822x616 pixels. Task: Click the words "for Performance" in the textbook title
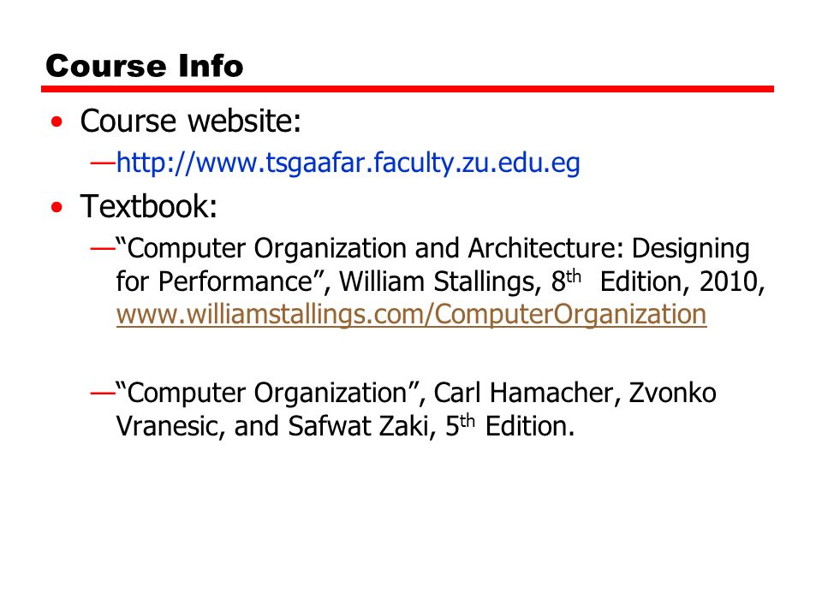(214, 281)
